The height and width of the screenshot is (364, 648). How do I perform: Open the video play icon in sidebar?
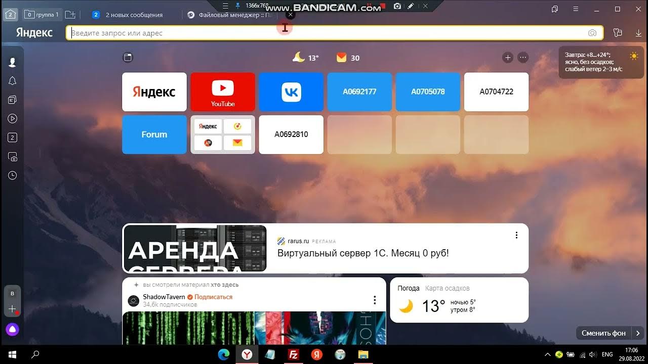(13, 119)
